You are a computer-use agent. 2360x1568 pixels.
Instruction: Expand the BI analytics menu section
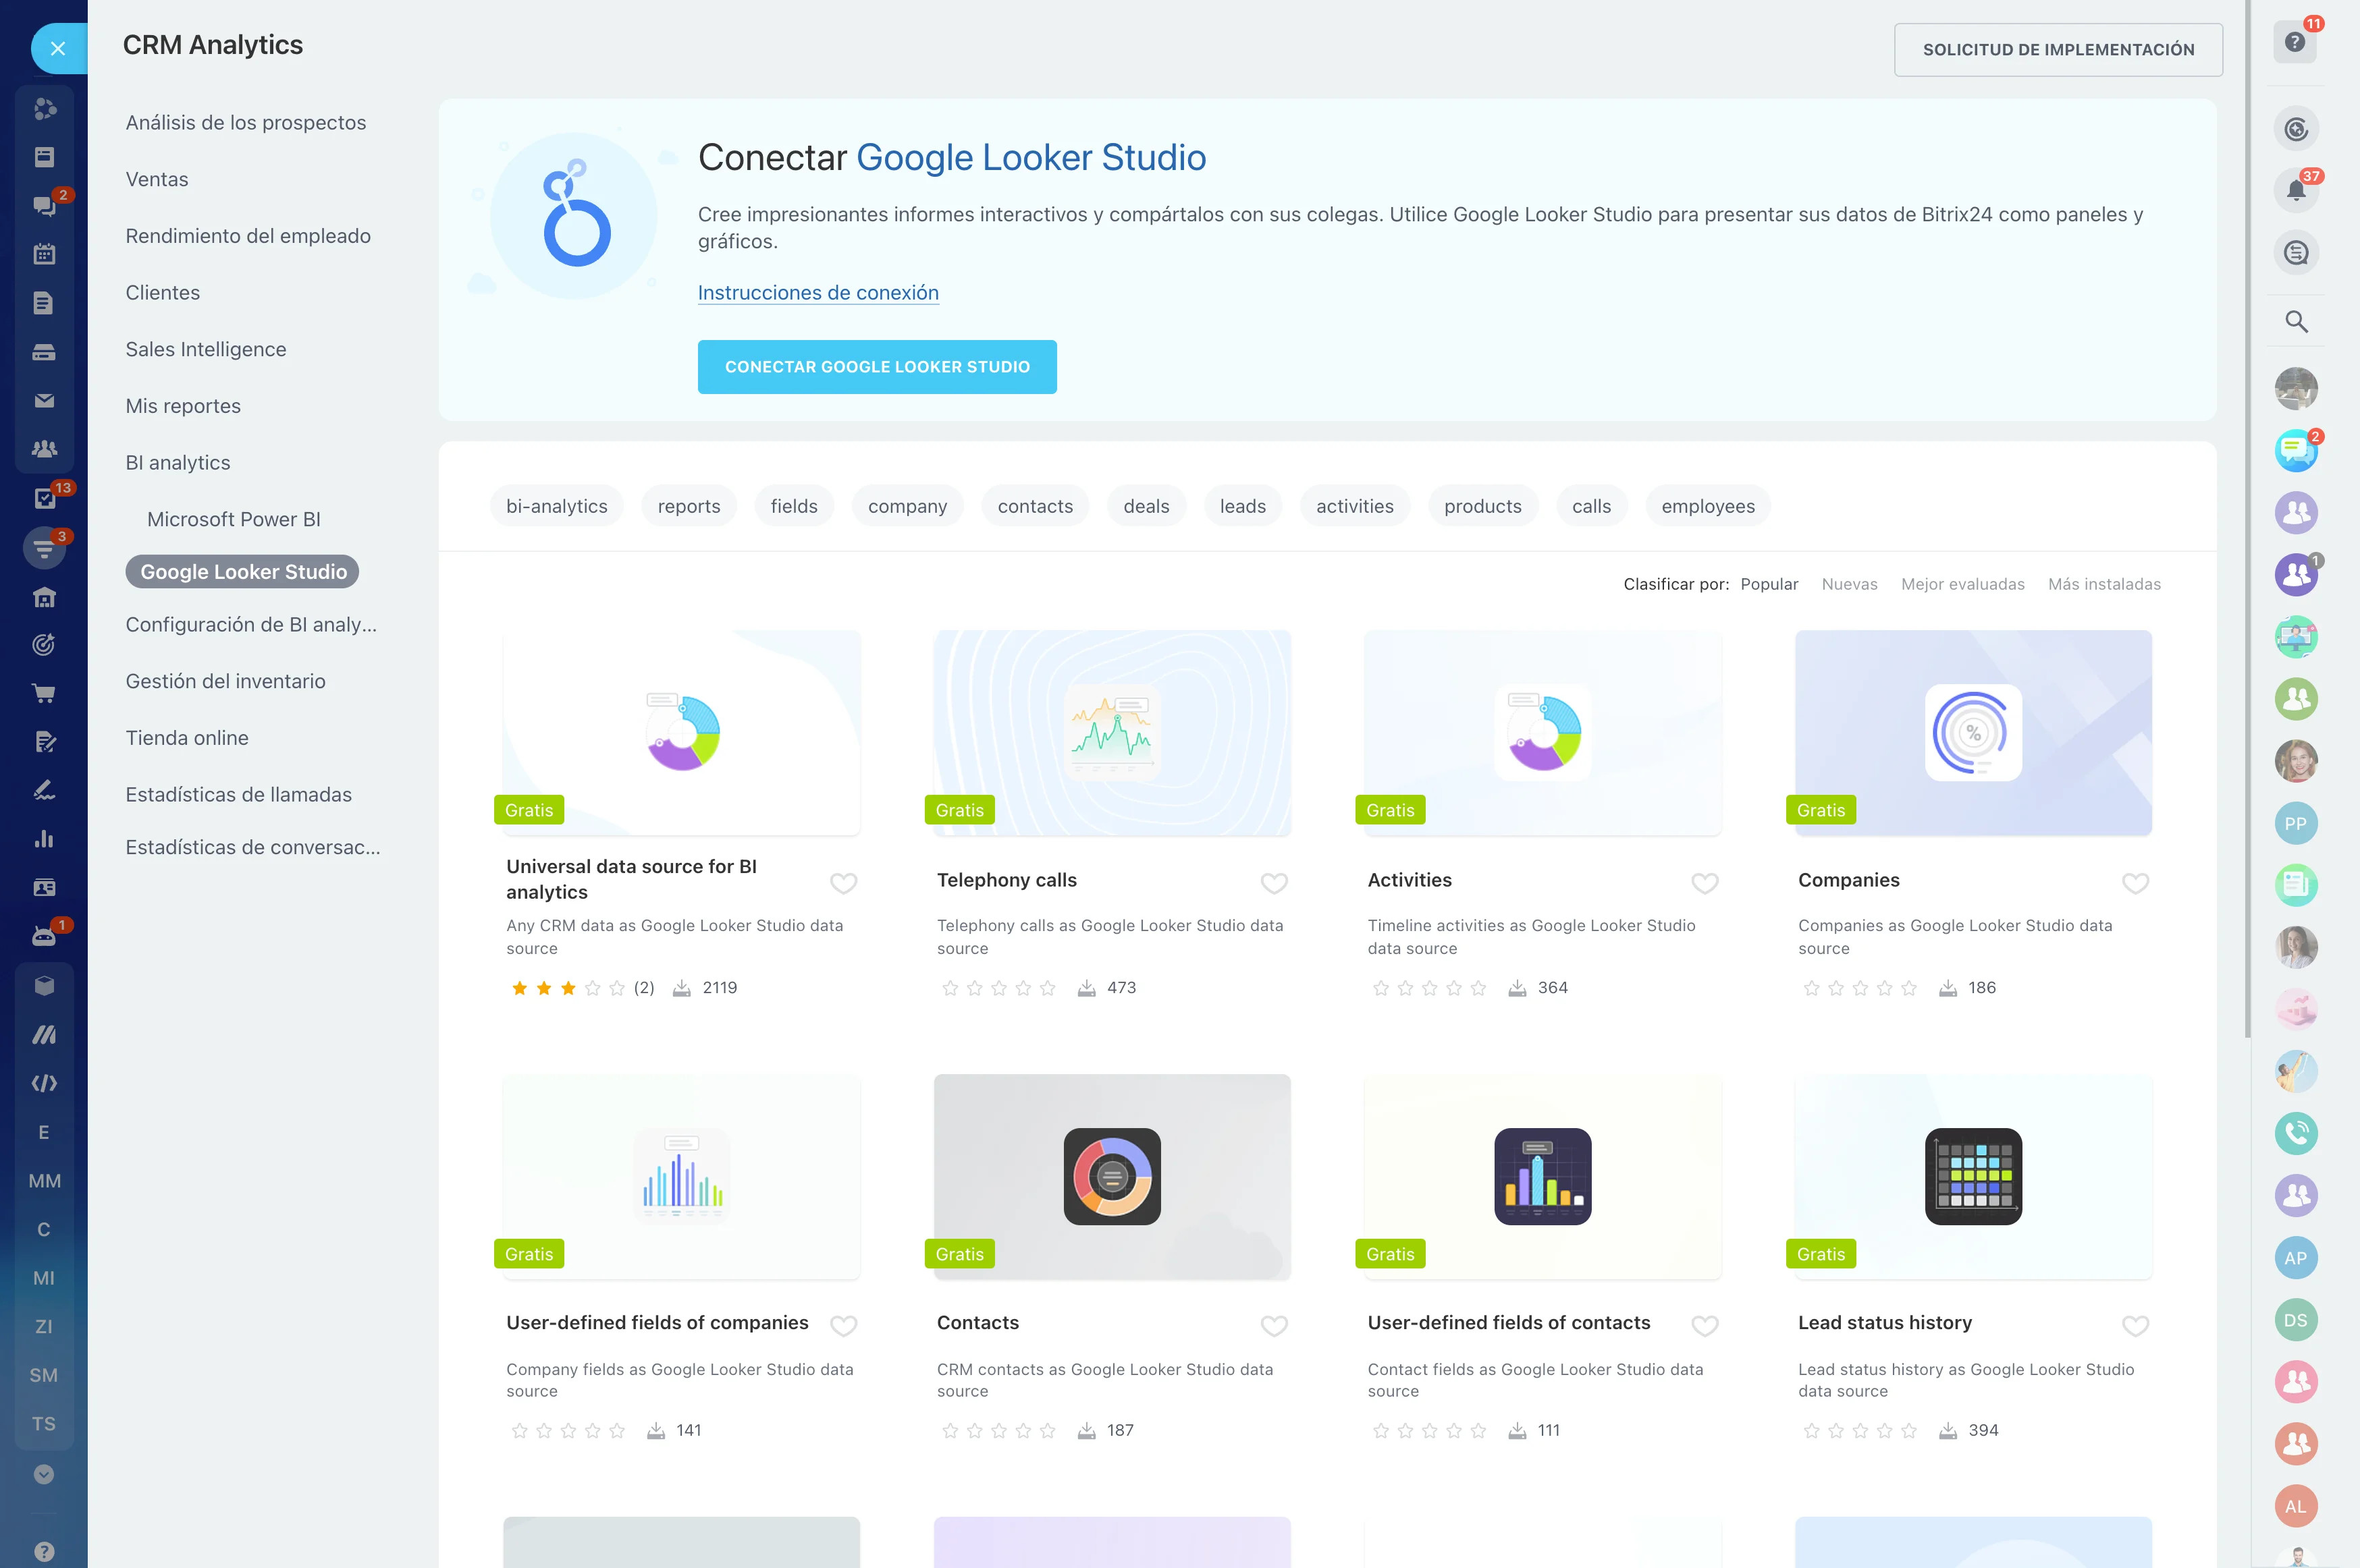tap(178, 462)
